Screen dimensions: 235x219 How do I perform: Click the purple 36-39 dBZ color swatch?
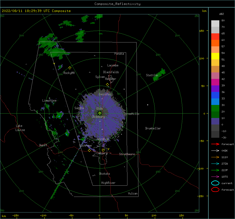pos(215,89)
